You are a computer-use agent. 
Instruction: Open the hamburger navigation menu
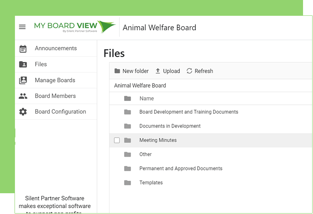click(x=22, y=27)
